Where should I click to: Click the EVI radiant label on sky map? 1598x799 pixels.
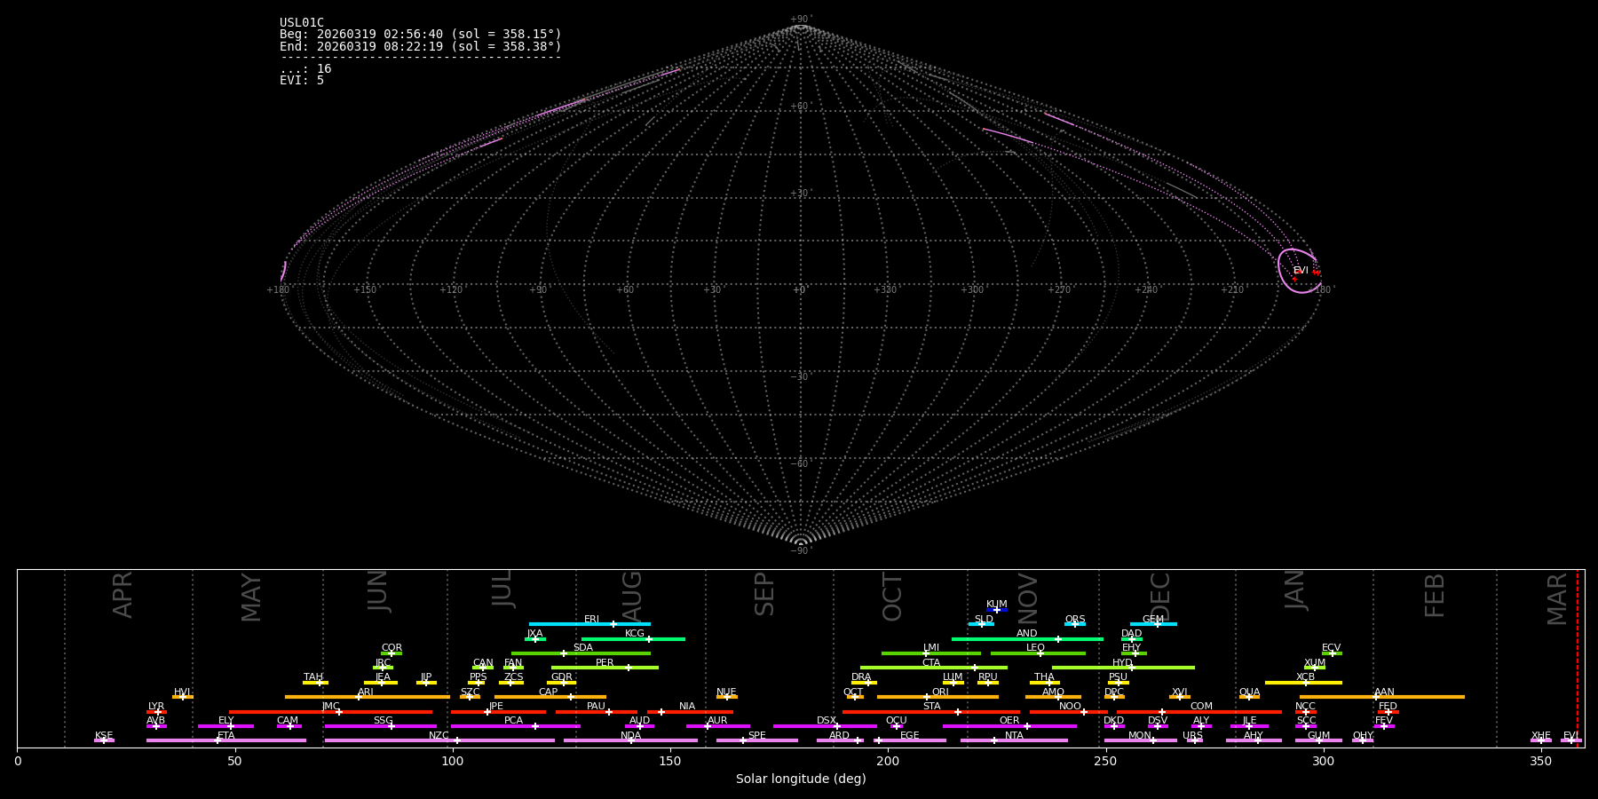pyautogui.click(x=1301, y=271)
